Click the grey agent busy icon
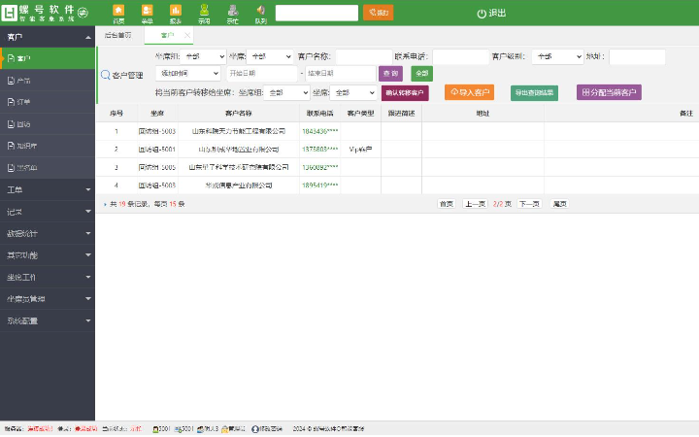 233,14
